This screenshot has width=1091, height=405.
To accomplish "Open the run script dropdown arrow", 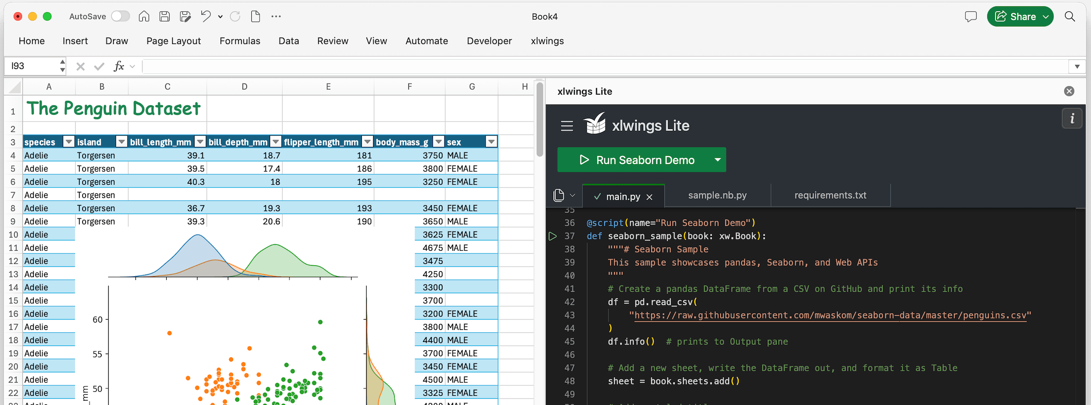I will click(x=718, y=160).
